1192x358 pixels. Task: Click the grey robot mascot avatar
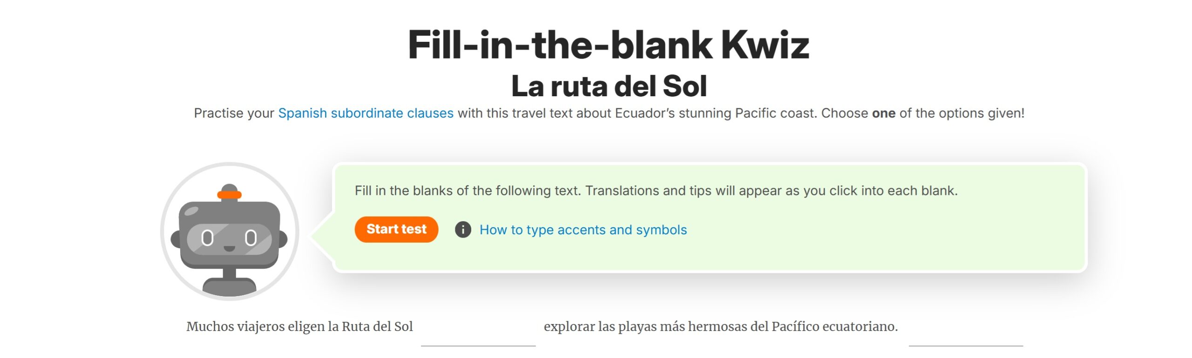pyautogui.click(x=230, y=231)
